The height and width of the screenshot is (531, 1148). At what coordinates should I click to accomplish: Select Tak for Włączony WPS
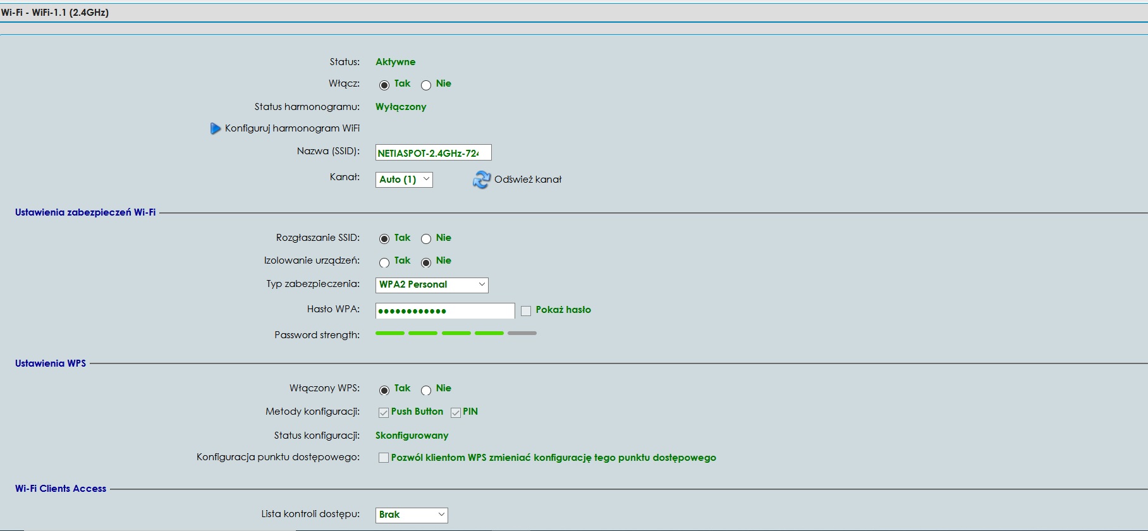(384, 390)
